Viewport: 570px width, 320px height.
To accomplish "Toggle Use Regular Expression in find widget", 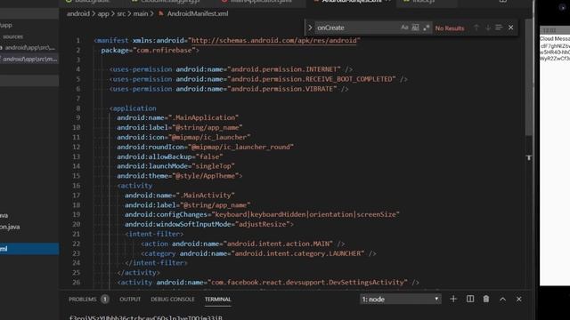I will click(426, 28).
